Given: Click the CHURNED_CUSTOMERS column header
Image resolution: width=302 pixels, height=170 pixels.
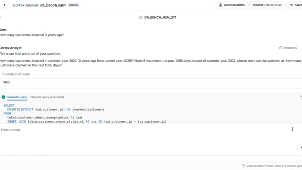Looking at the screenshot, I should pos(16,75).
